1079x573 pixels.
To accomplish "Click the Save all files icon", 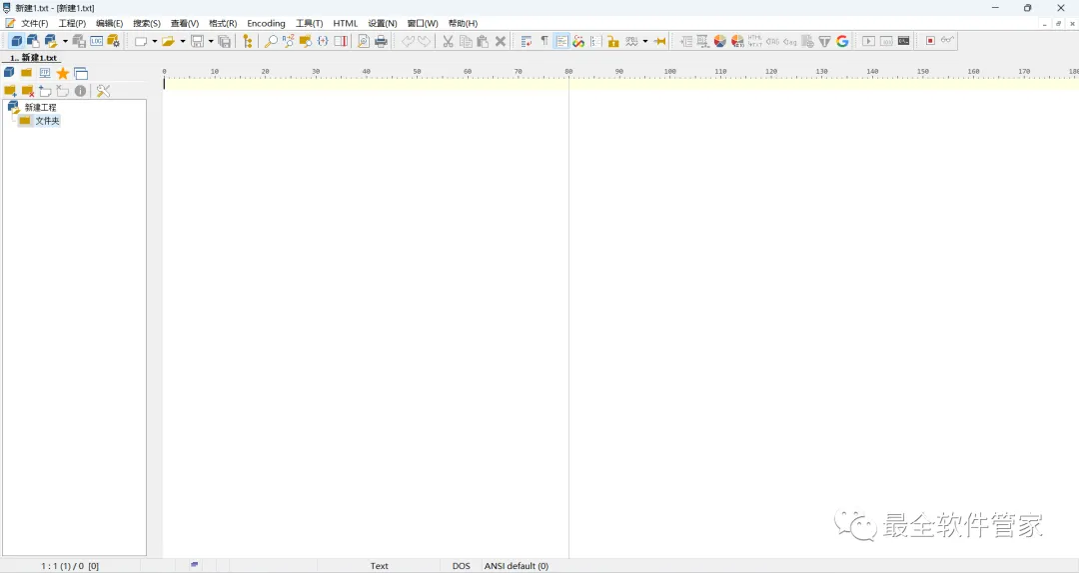I will pos(225,41).
